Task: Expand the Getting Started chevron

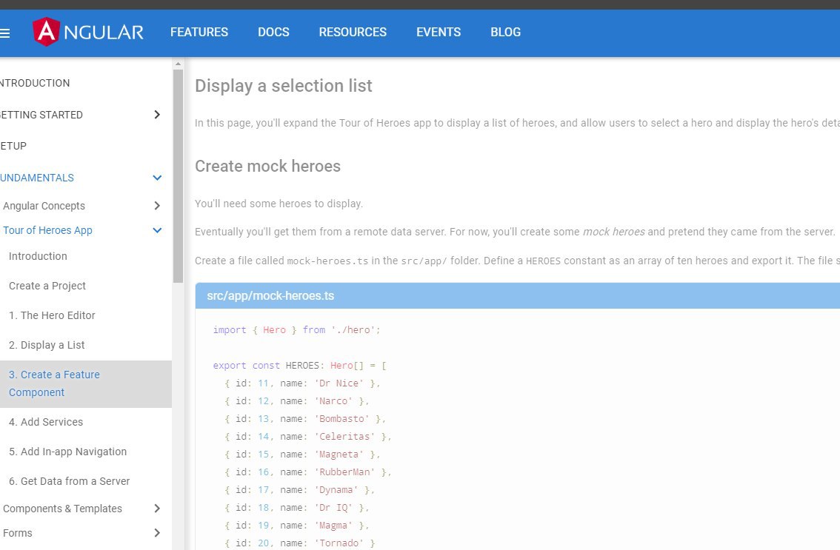Action: point(157,115)
